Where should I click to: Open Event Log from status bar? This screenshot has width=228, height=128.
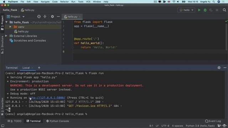[x=213, y=121]
